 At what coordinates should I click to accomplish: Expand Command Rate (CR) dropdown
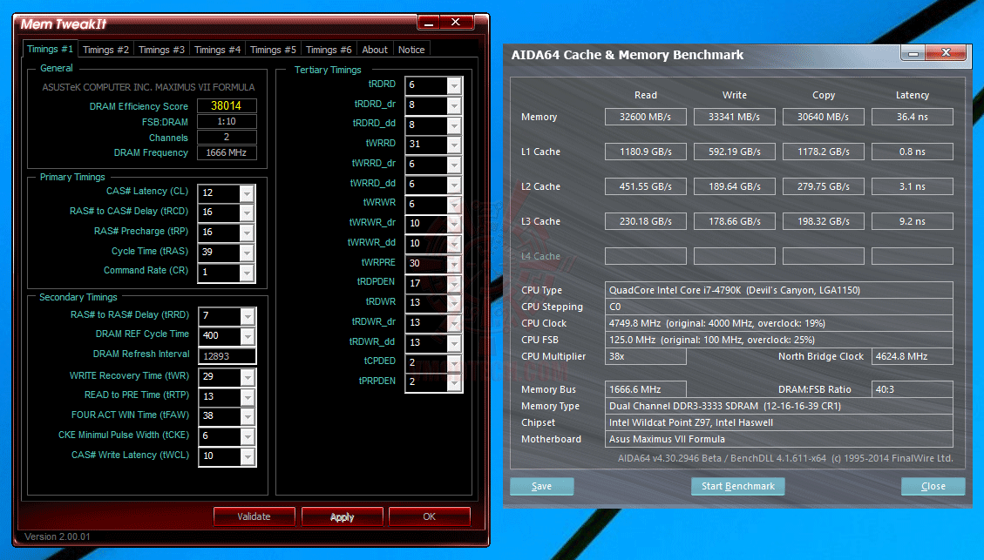(x=247, y=273)
